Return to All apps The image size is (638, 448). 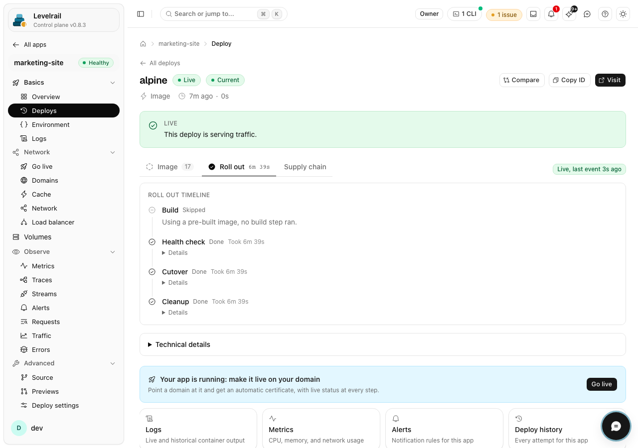point(29,45)
